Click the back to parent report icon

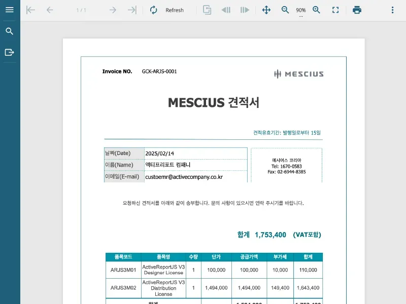click(207, 10)
